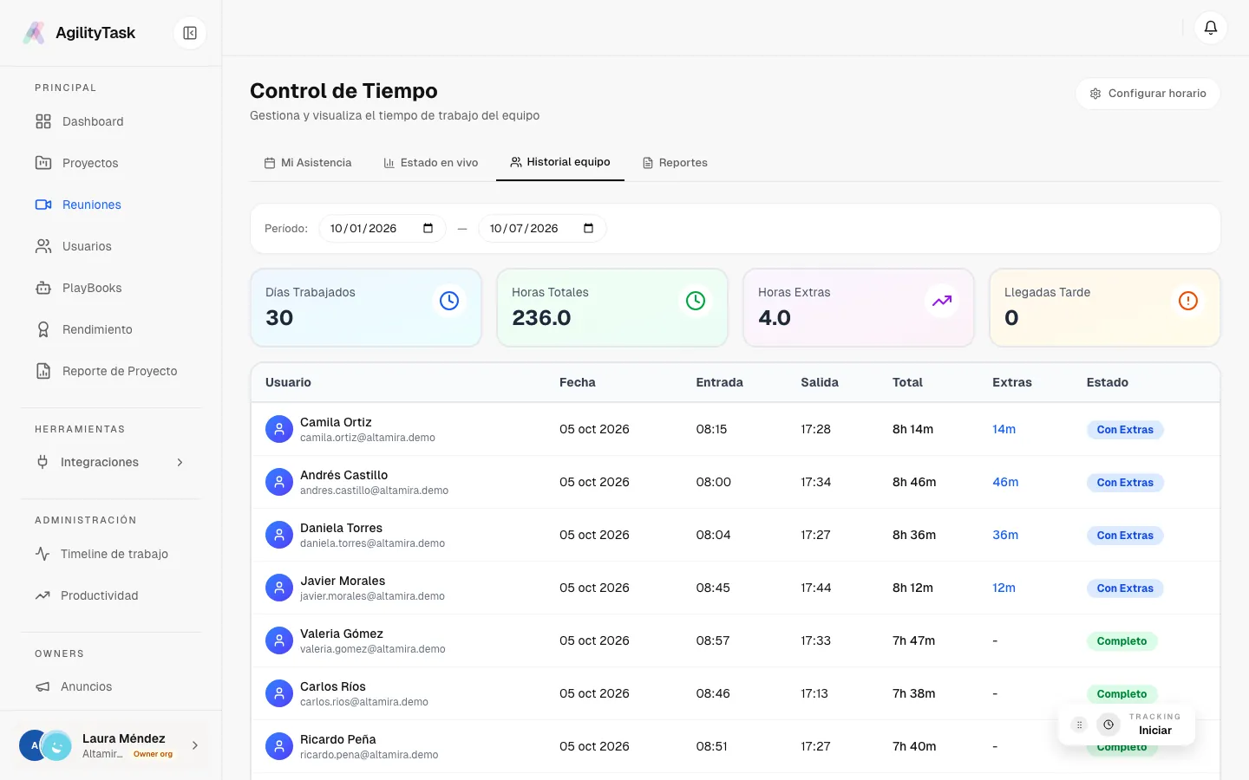
Task: Click Camila Ortiz's avatar icon
Action: 279,429
